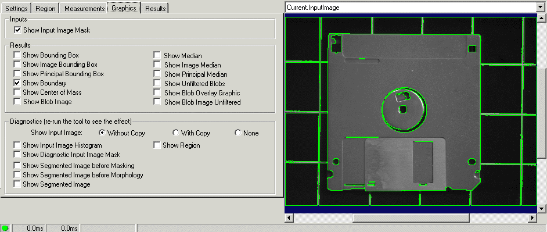Select the None radio option
The height and width of the screenshot is (232, 547).
click(x=238, y=133)
